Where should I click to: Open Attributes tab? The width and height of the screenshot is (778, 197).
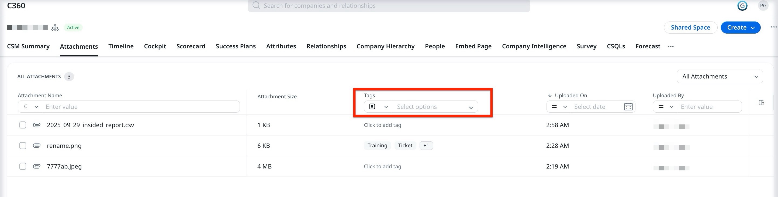tap(281, 46)
